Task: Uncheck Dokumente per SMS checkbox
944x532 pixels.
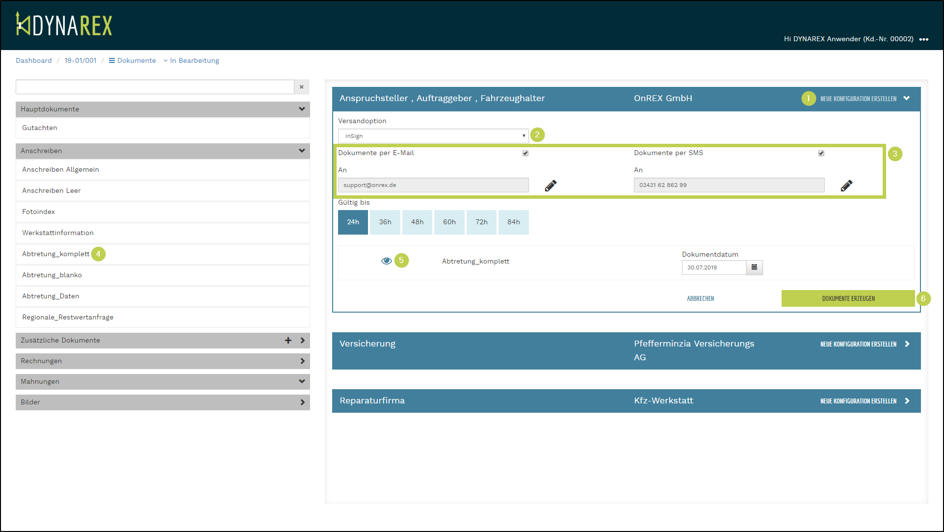Action: click(821, 153)
